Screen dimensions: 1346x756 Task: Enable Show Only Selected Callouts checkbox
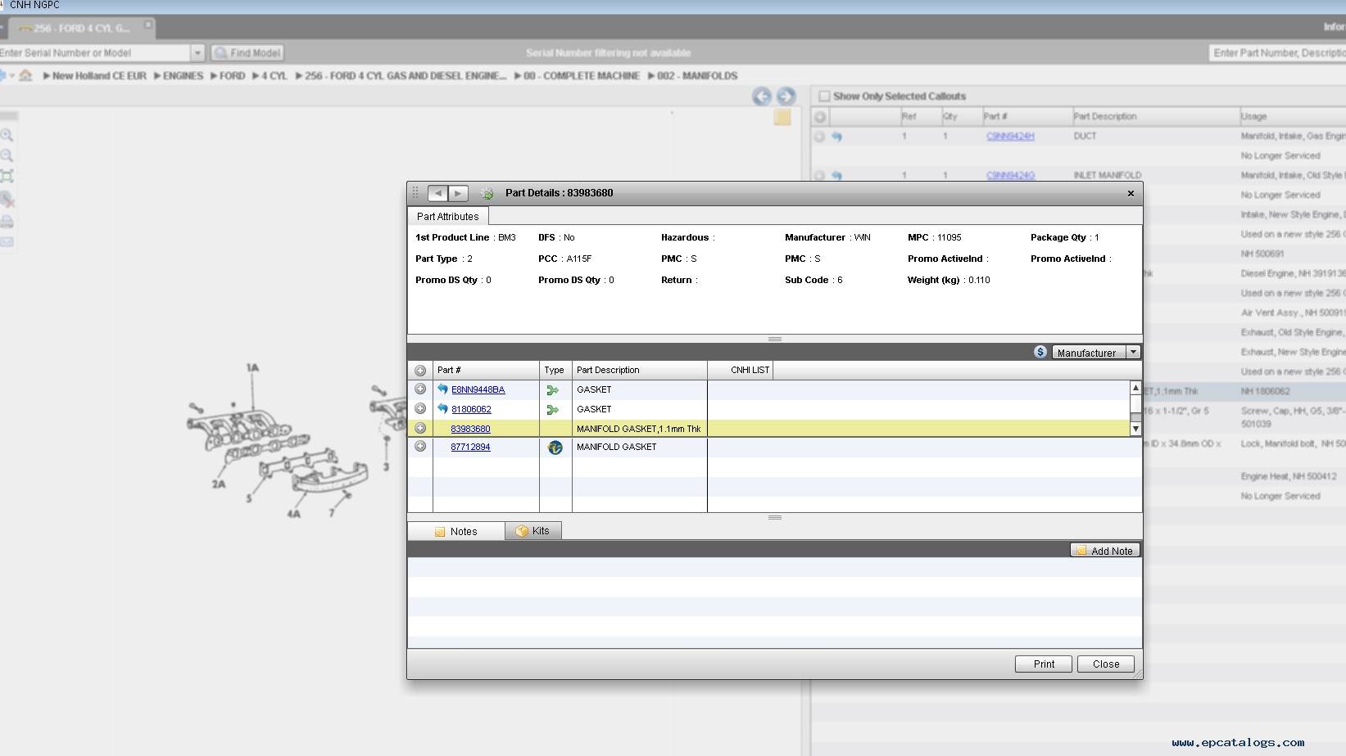pos(824,97)
